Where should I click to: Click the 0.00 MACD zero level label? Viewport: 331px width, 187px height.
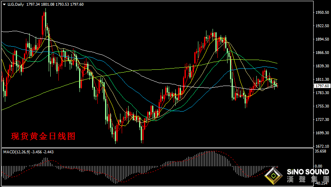(318, 166)
